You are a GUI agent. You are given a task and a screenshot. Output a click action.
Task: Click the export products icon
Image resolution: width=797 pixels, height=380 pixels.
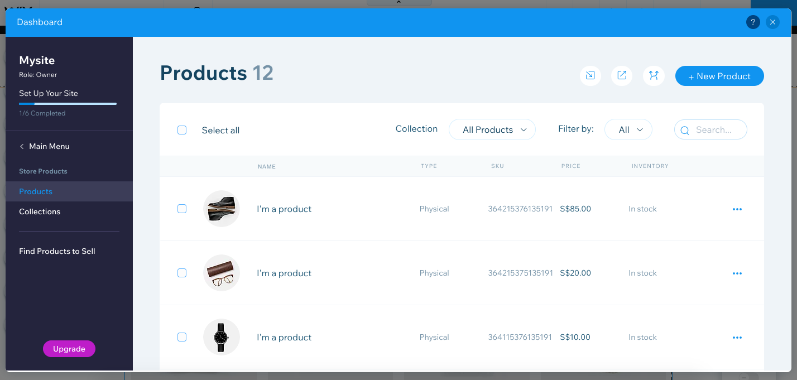click(x=622, y=76)
